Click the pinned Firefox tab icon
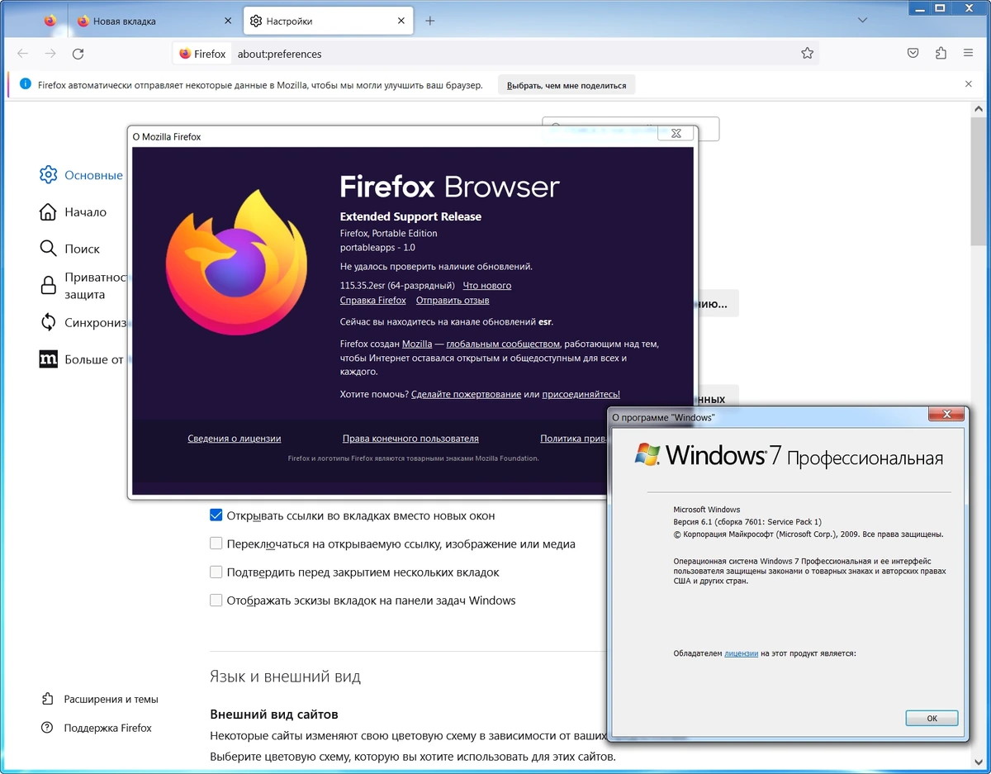Image resolution: width=991 pixels, height=774 pixels. point(50,21)
